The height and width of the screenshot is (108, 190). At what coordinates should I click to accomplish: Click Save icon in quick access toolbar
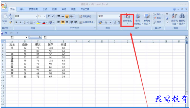tap(2, 33)
